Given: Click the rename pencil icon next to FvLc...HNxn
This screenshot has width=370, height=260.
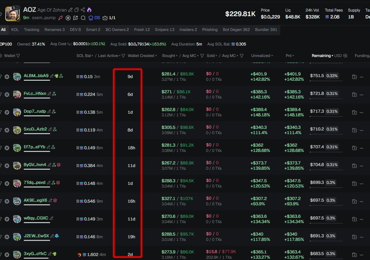Looking at the screenshot, I should [x=49, y=94].
